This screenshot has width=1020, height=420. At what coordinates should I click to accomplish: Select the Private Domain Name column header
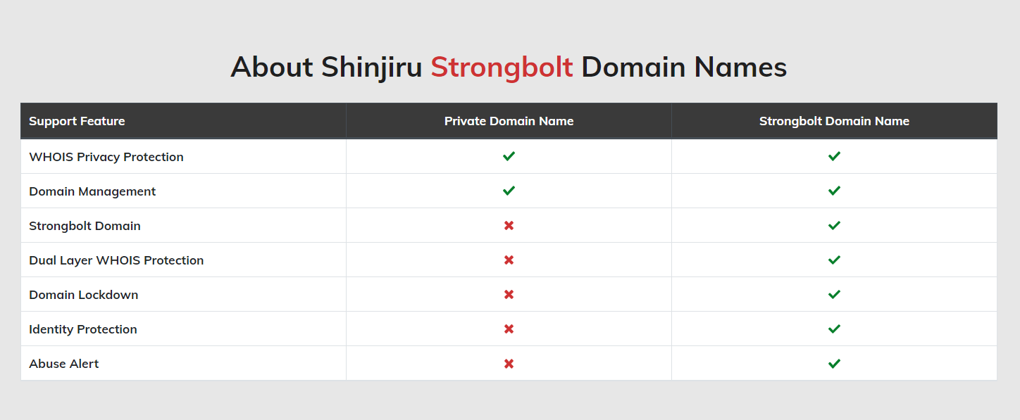tap(509, 121)
